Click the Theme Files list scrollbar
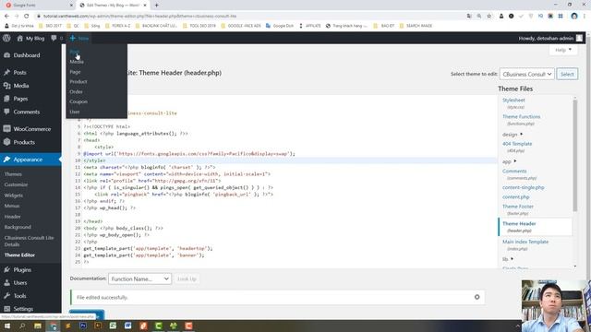The width and height of the screenshot is (591, 332). point(574,155)
